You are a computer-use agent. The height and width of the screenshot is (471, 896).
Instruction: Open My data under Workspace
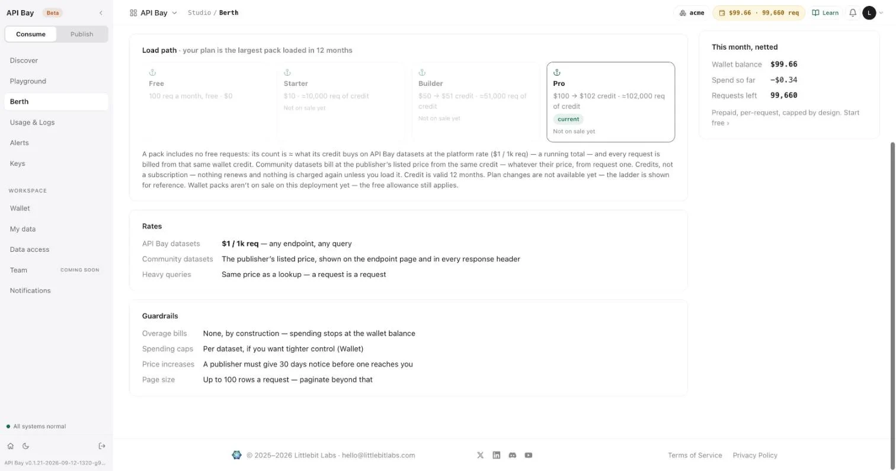tap(56, 229)
